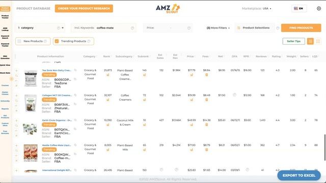The image size is (326, 183).
Task: Sort by the Reviews column header
Action: [261, 56]
